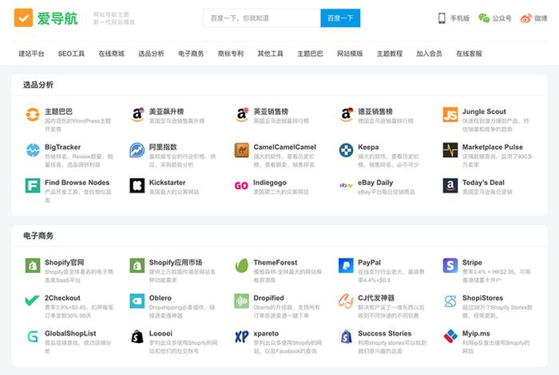
Task: Click the orange checkmark site logo
Action: point(23,18)
